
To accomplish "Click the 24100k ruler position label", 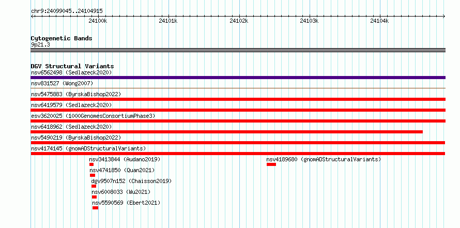I will (x=98, y=21).
